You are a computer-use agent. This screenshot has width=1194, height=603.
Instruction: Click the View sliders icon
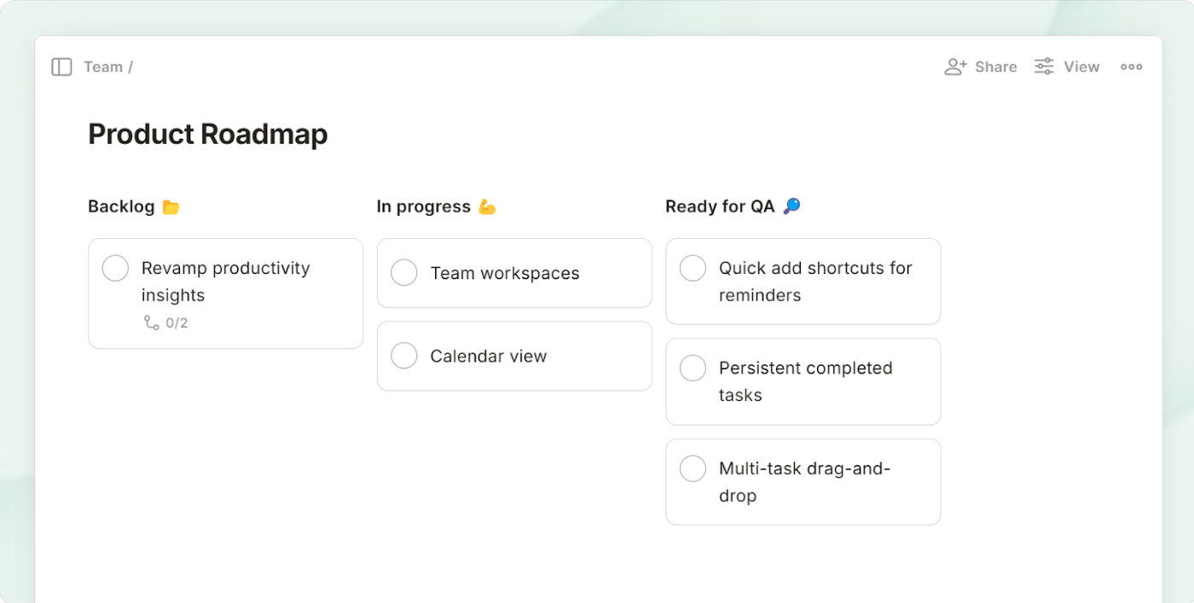[1044, 67]
